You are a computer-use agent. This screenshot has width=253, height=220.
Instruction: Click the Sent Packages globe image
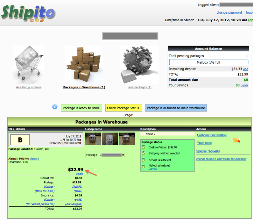coord(139,65)
